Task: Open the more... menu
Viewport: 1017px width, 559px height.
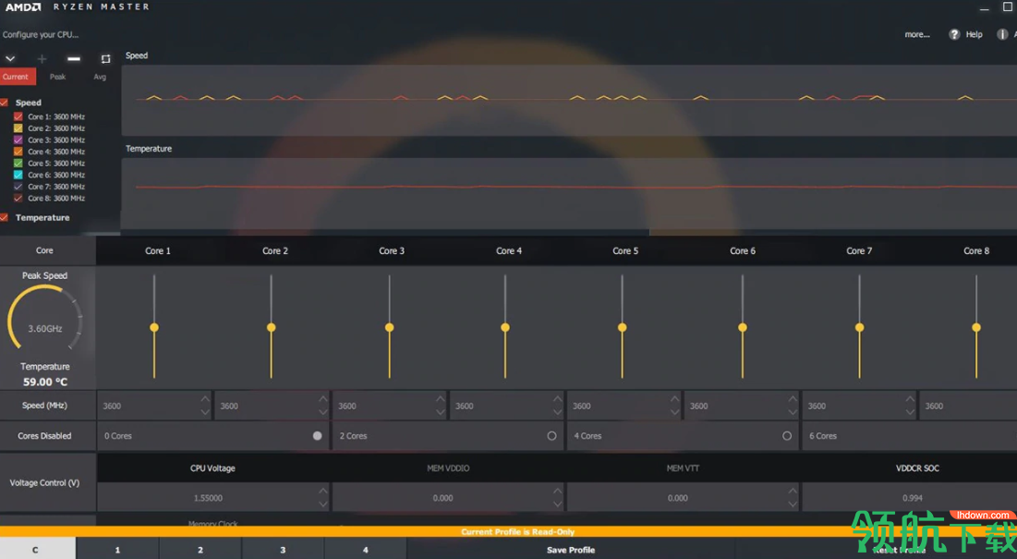Action: coord(917,34)
